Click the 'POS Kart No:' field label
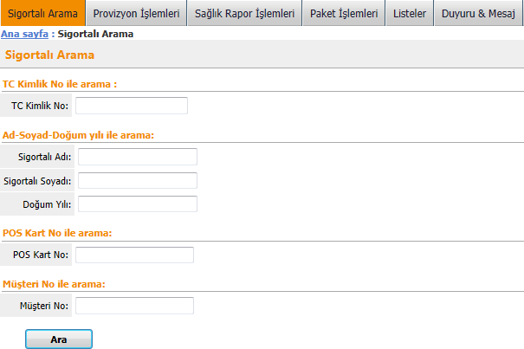Viewport: 524px width, 349px height. pyautogui.click(x=41, y=255)
